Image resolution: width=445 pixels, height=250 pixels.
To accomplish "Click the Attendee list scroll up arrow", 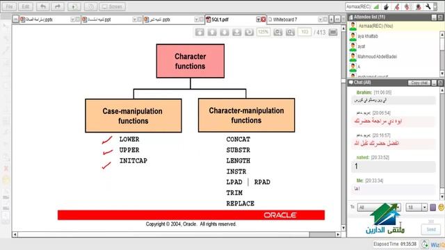I will (442, 35).
